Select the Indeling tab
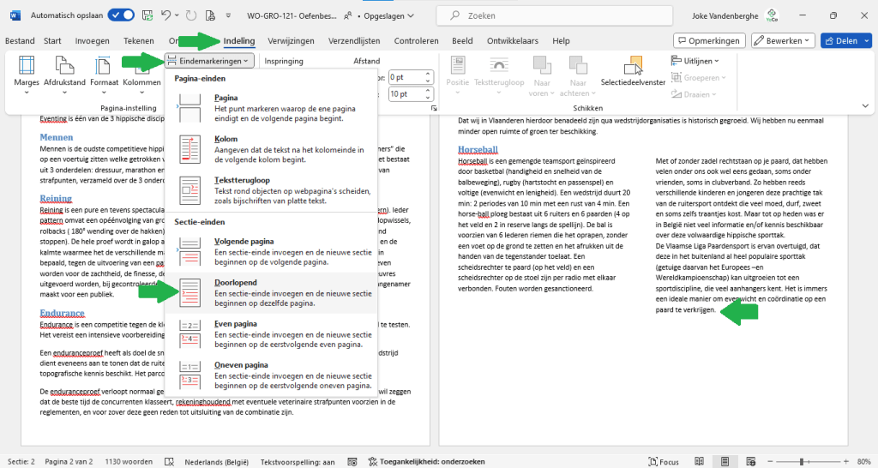This screenshot has height=468, width=878. point(239,41)
